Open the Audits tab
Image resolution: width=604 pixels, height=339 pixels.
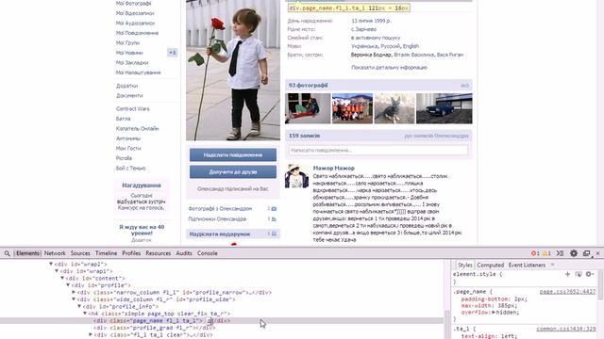[x=184, y=253]
